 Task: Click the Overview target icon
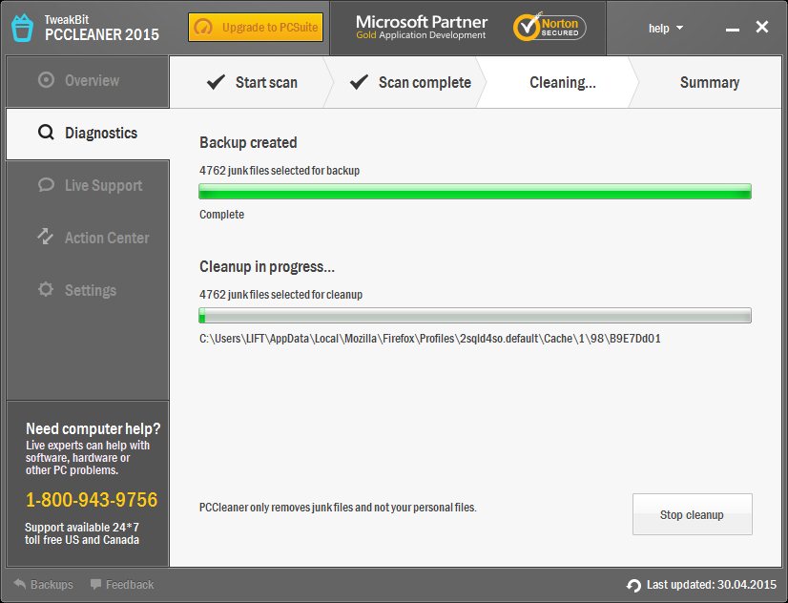click(x=46, y=80)
